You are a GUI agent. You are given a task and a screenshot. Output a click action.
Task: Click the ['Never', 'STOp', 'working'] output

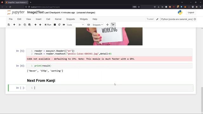[x=45, y=71]
